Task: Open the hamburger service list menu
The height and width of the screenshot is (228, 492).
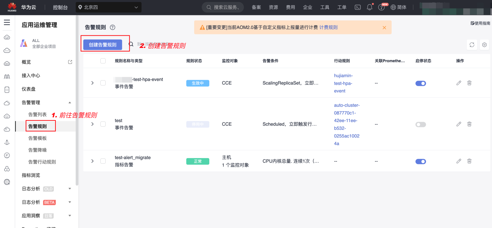Action: [7, 23]
